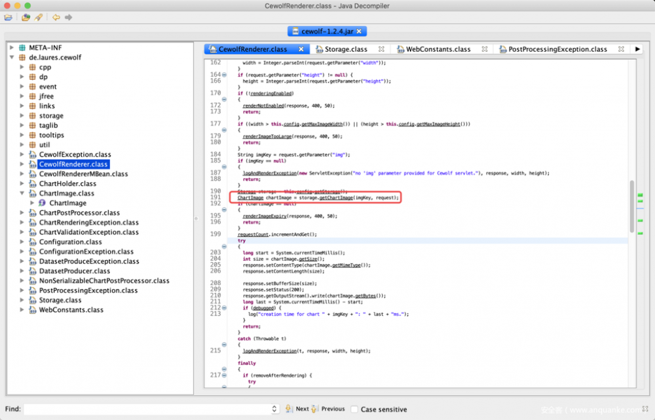Expand the cpp package node
The height and width of the screenshot is (420, 655).
(x=21, y=67)
